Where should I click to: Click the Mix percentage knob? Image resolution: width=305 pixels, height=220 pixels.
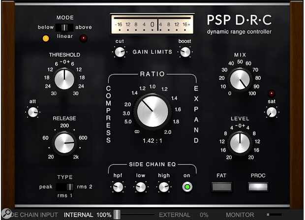tap(240, 80)
